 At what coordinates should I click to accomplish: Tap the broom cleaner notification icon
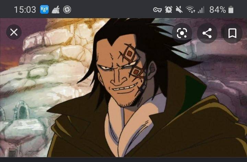pyautogui.click(x=56, y=10)
